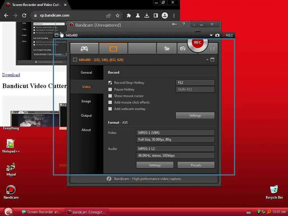Click the Bandicam desktop shortcut
Screen dimensions: 288x216
pos(11,192)
